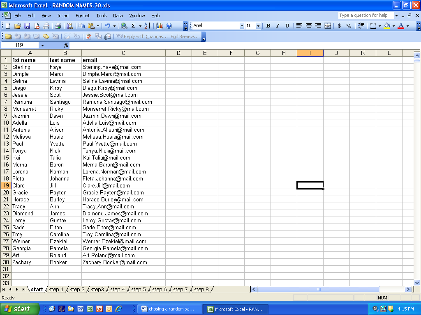Click the Insert Function fx icon
Viewport: 421px width, 315px height.
(x=66, y=45)
